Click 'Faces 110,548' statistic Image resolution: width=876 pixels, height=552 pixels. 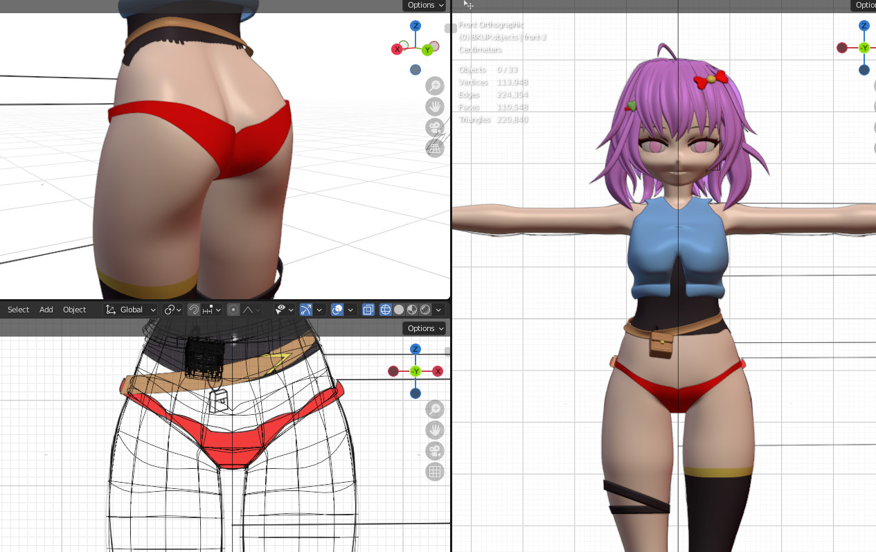coord(494,107)
